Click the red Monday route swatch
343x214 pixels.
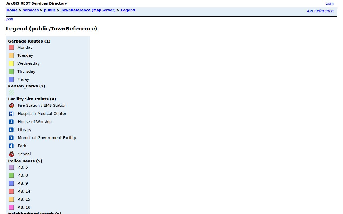coord(11,47)
